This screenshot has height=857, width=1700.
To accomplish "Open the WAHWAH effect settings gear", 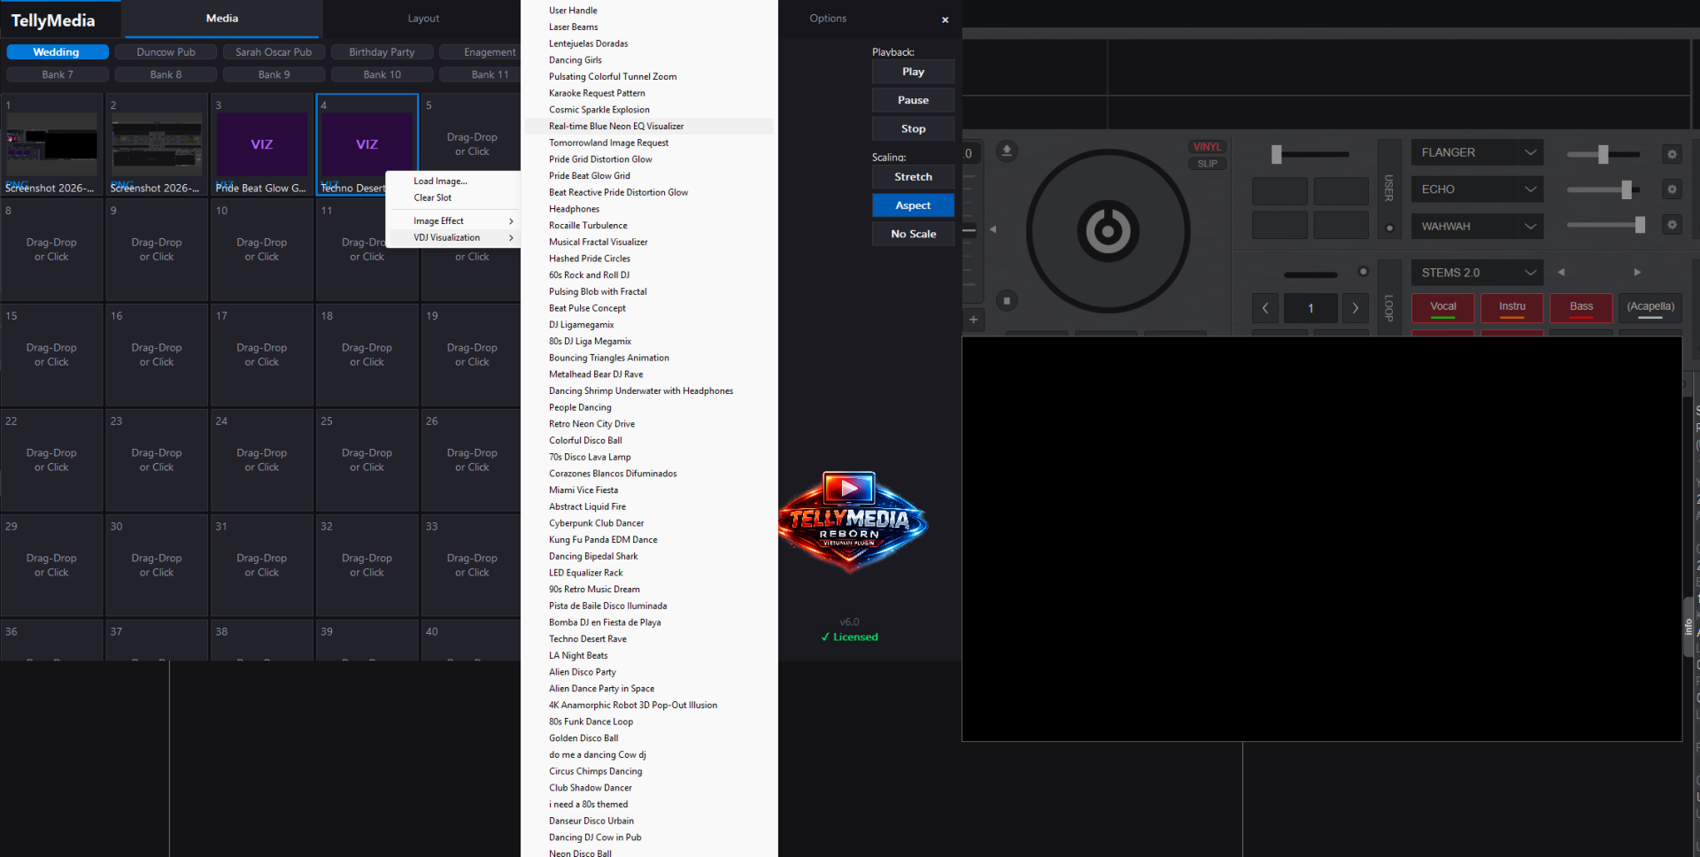I will point(1671,225).
